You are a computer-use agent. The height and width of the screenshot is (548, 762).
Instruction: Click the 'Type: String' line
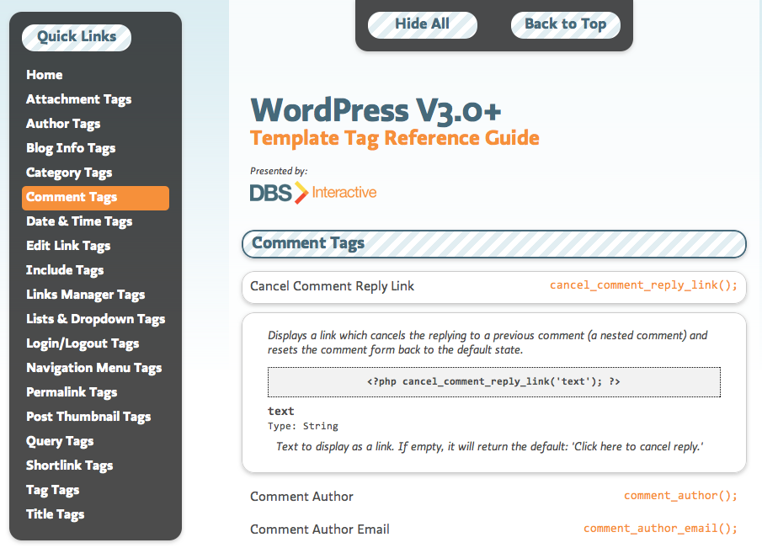tap(303, 426)
